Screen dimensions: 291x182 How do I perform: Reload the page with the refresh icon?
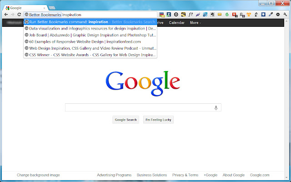pos(19,15)
